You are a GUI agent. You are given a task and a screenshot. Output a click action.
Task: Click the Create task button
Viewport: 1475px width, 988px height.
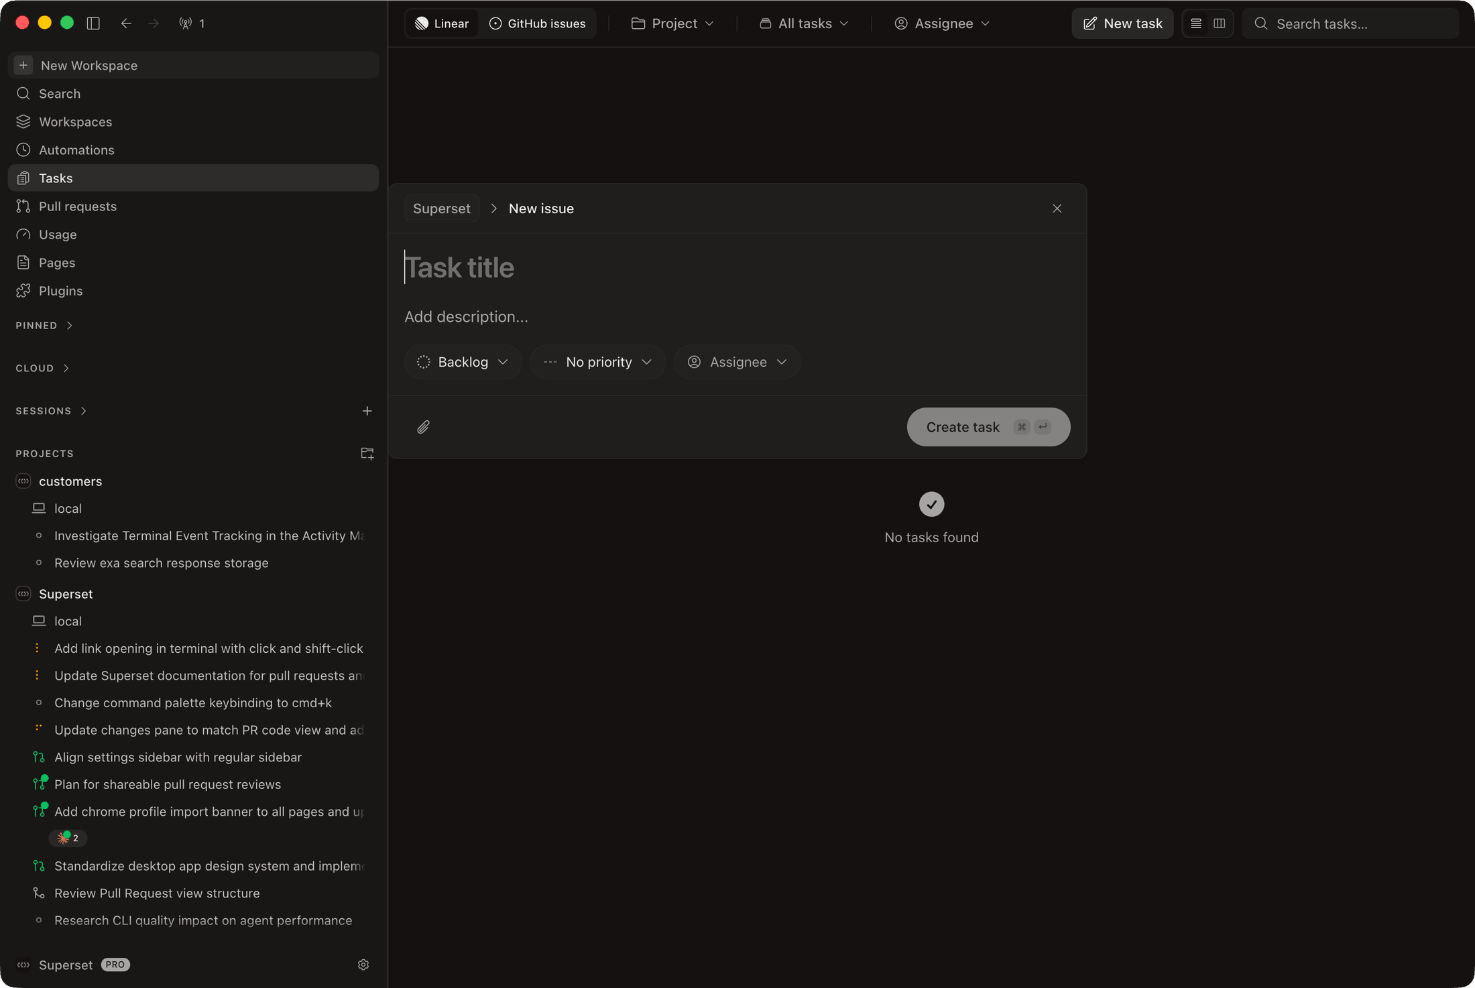pos(988,427)
